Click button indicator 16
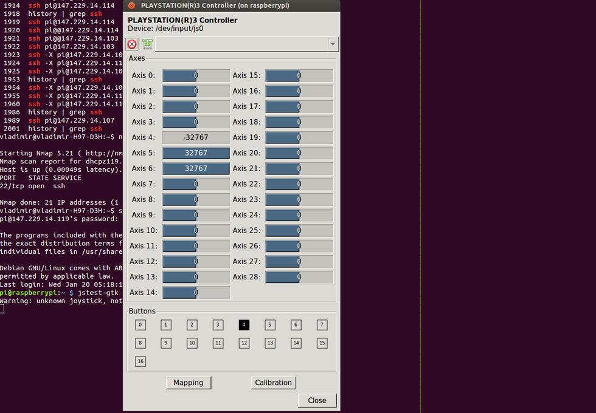The image size is (596, 413). [x=140, y=361]
